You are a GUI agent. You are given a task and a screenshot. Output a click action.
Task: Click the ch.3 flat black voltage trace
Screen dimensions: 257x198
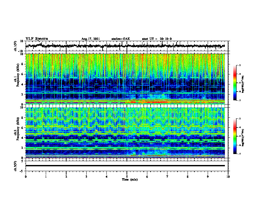[125, 166]
